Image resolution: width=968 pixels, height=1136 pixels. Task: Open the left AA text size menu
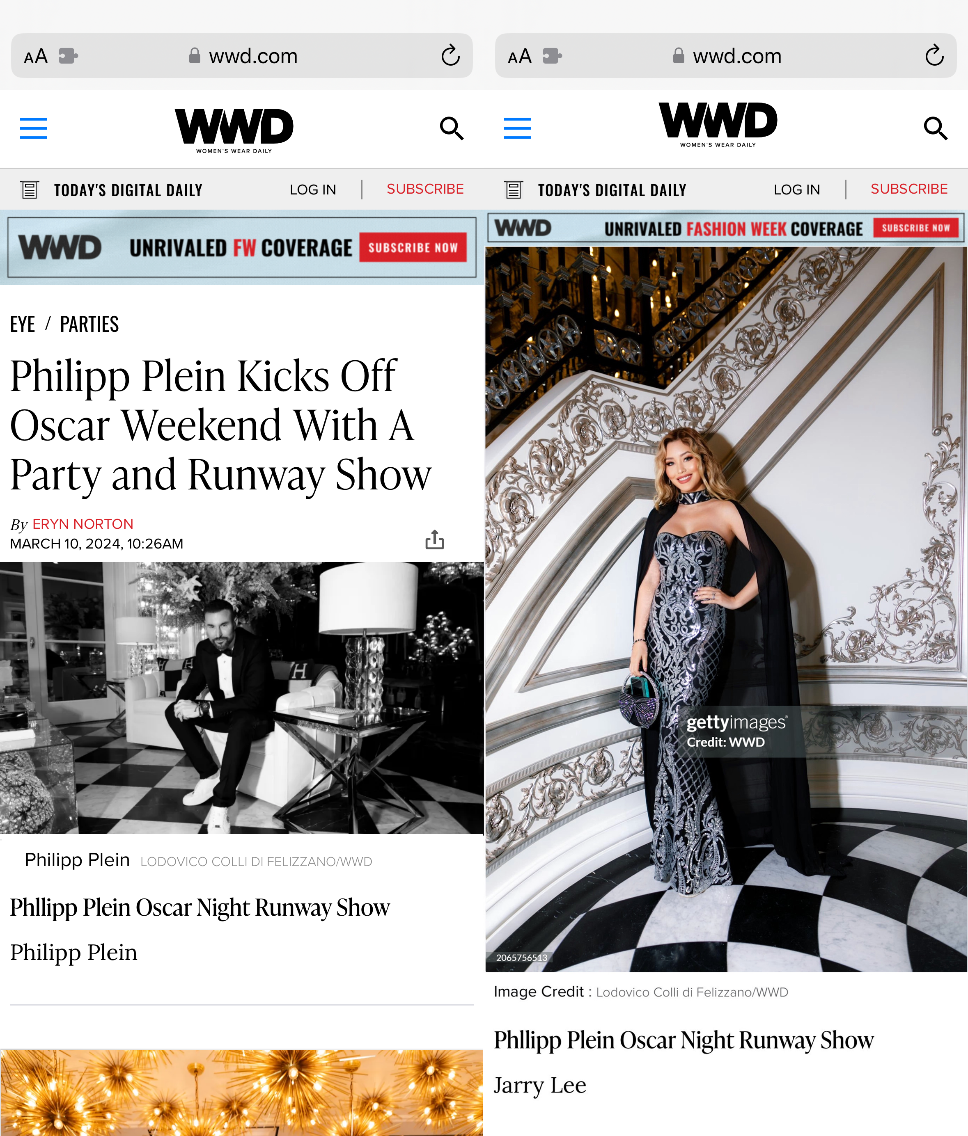(x=36, y=56)
